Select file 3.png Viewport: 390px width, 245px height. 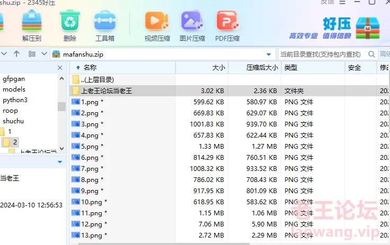tap(229, 124)
